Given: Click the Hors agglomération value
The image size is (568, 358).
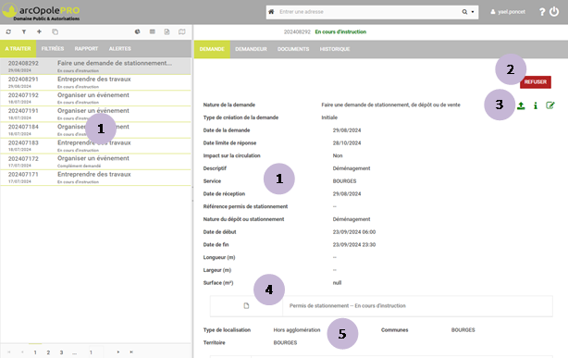Looking at the screenshot, I should tap(297, 330).
